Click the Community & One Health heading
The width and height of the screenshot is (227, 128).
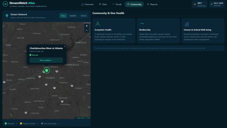108,13
